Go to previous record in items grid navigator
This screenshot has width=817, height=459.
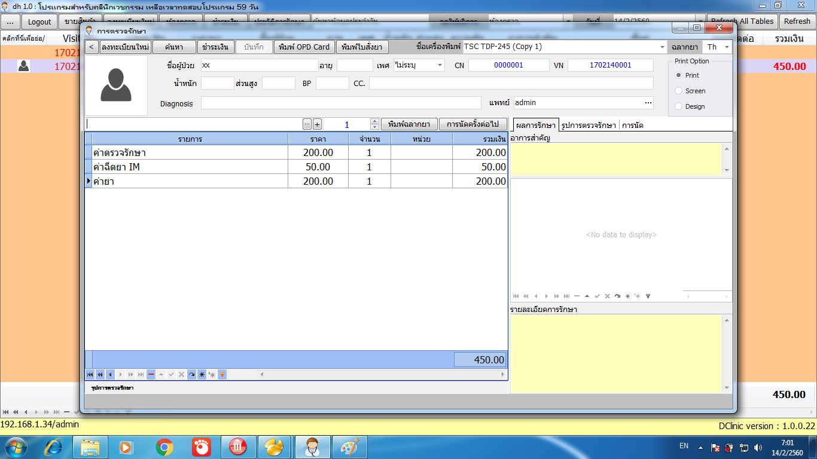[111, 374]
